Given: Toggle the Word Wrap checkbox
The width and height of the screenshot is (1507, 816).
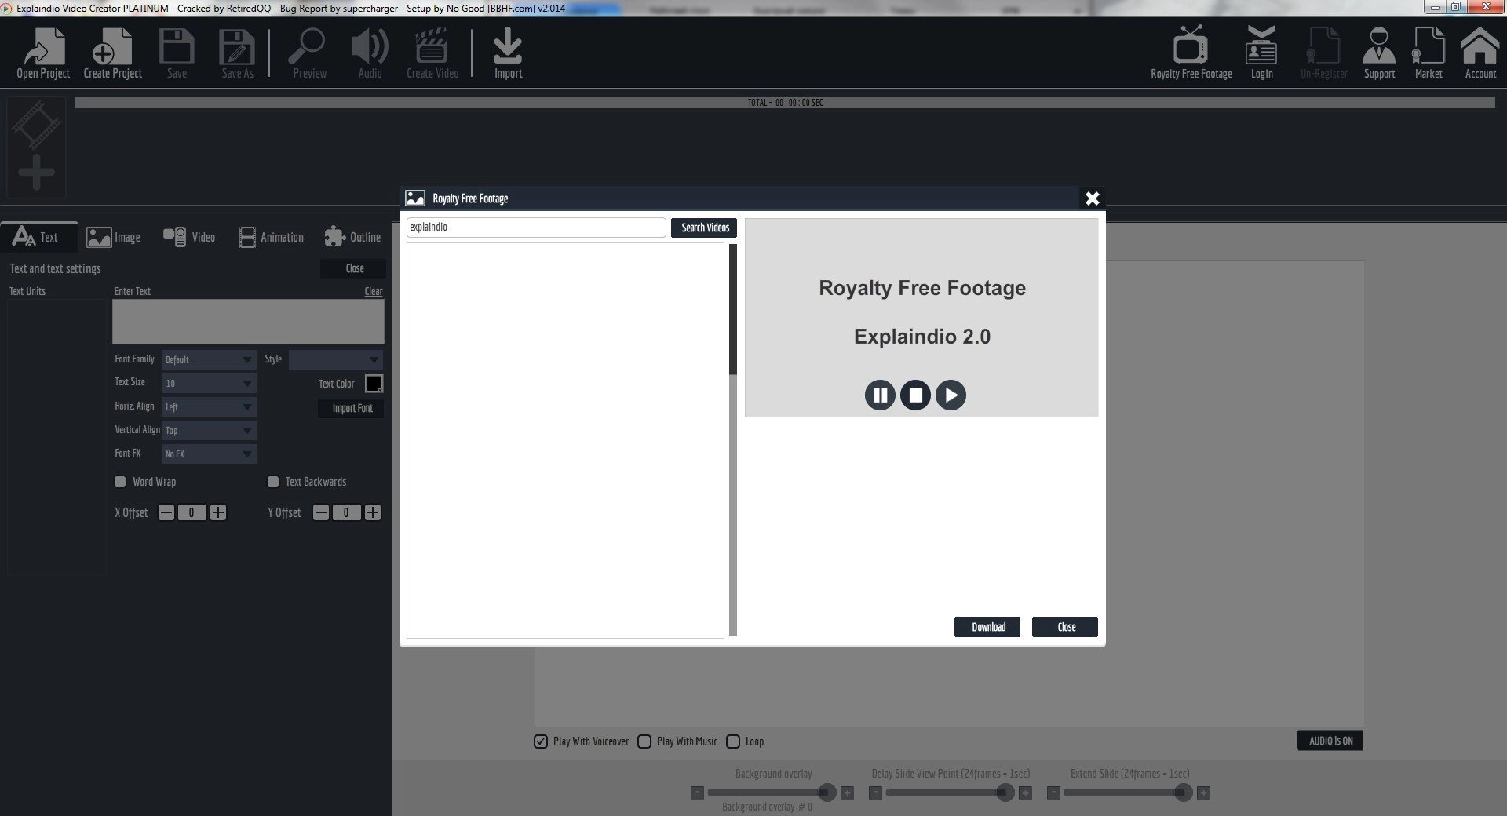Looking at the screenshot, I should point(120,482).
